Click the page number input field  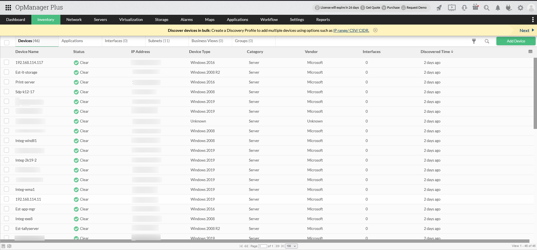[263, 246]
